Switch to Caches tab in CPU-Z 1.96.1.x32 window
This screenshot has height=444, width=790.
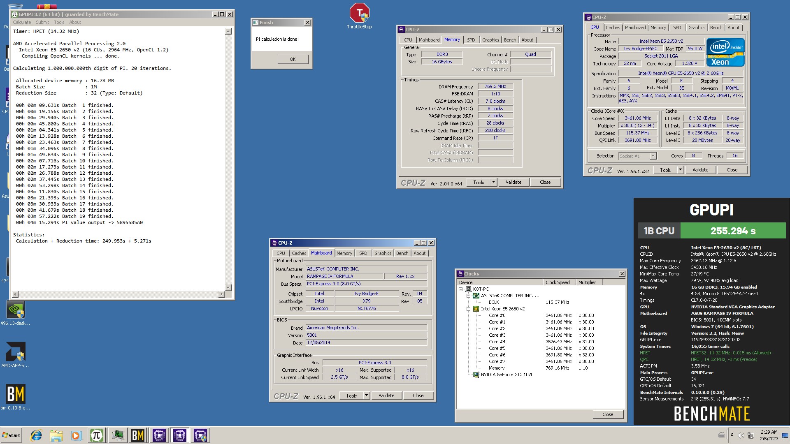613,28
